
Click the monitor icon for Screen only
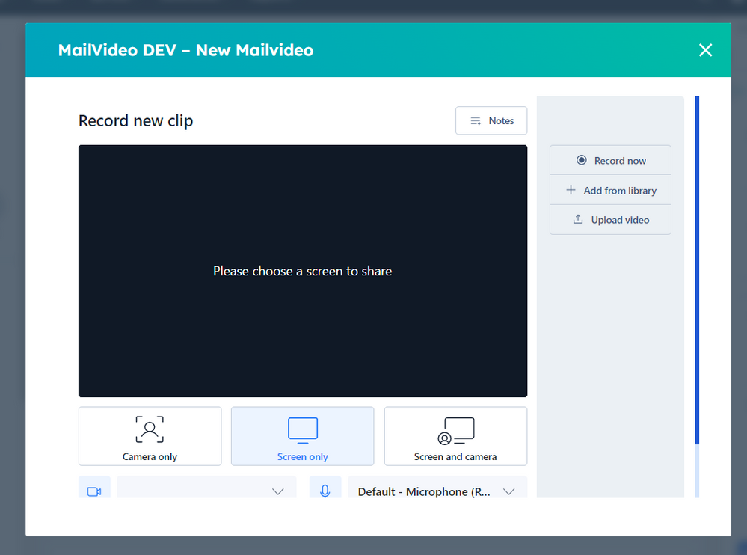303,431
